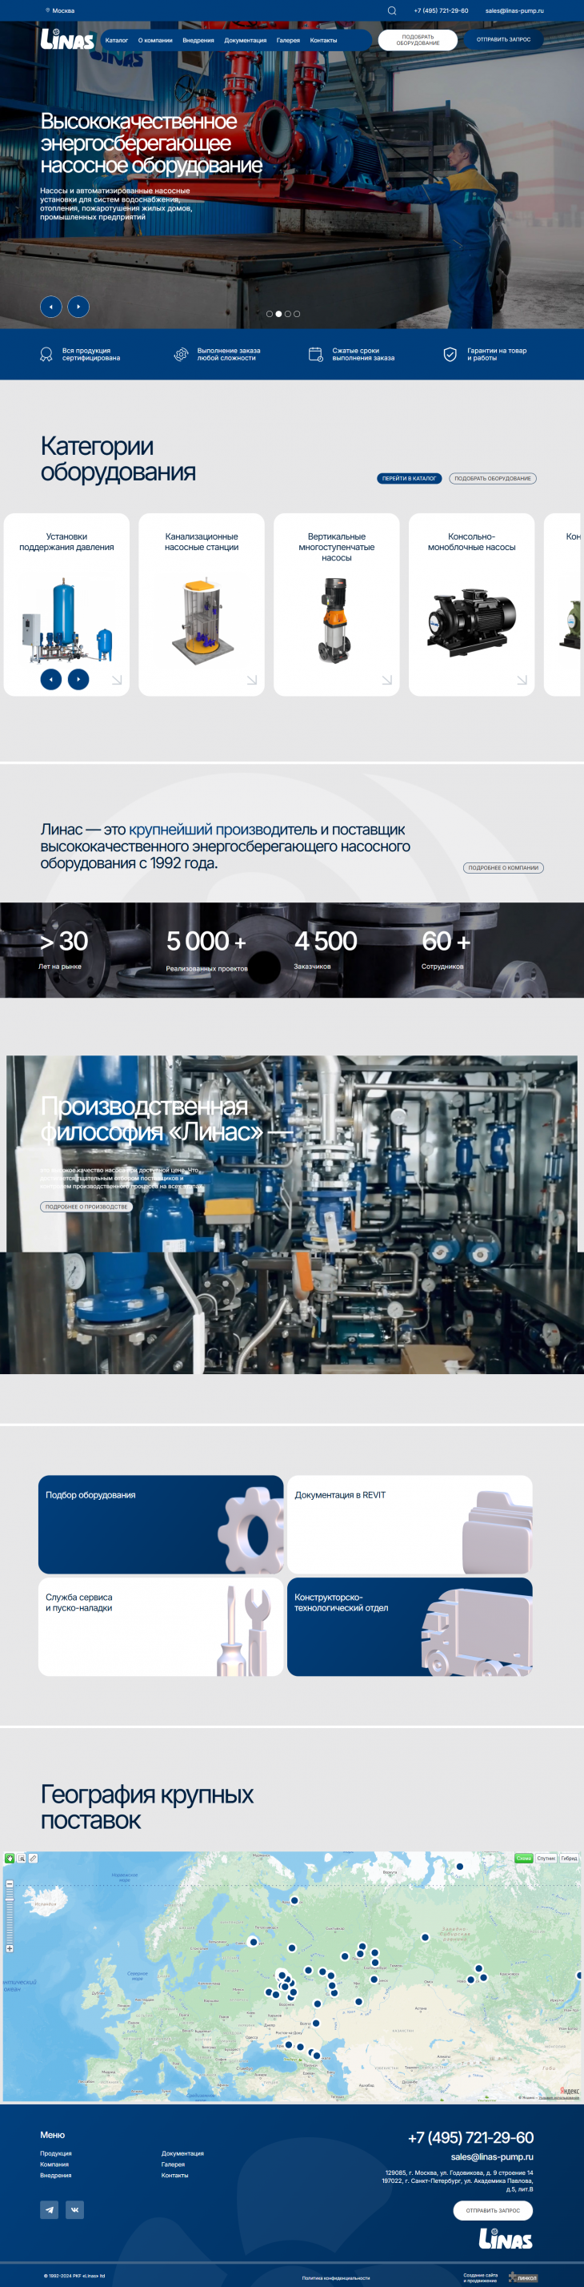
Task: Open the Telegram link in the footer
Action: click(x=50, y=2210)
